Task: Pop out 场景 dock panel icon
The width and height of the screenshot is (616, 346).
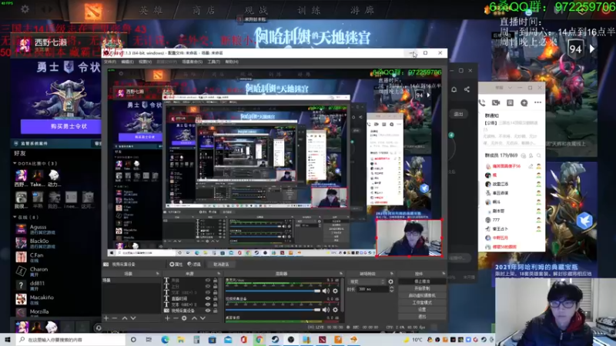Action: pos(158,274)
